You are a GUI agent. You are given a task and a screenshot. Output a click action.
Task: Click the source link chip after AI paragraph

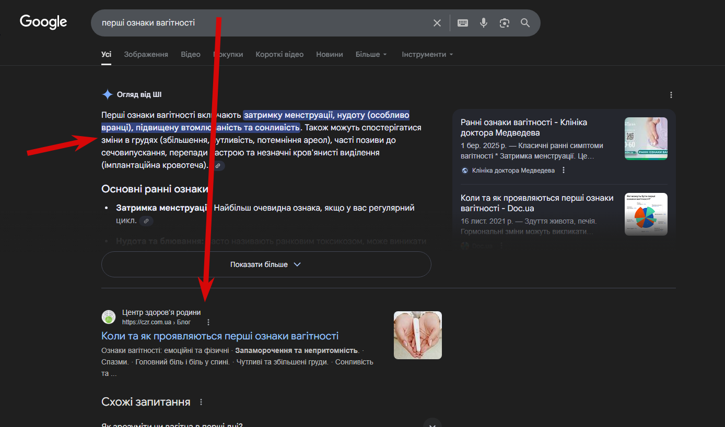click(x=218, y=166)
